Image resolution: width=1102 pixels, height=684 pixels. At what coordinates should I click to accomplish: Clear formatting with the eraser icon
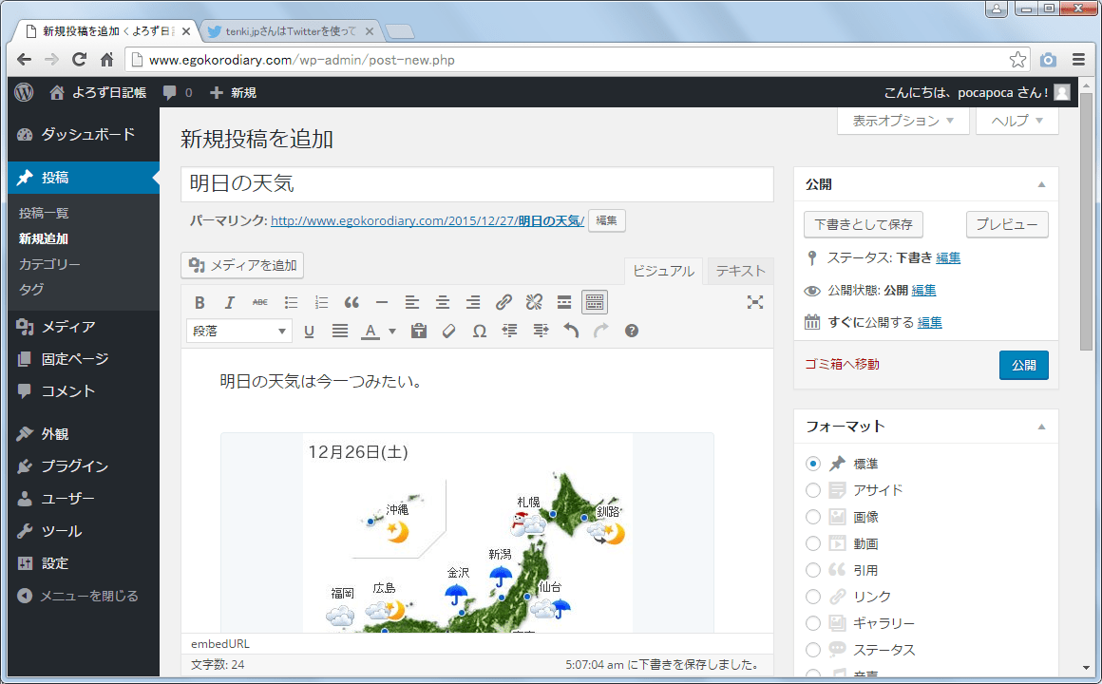(449, 332)
